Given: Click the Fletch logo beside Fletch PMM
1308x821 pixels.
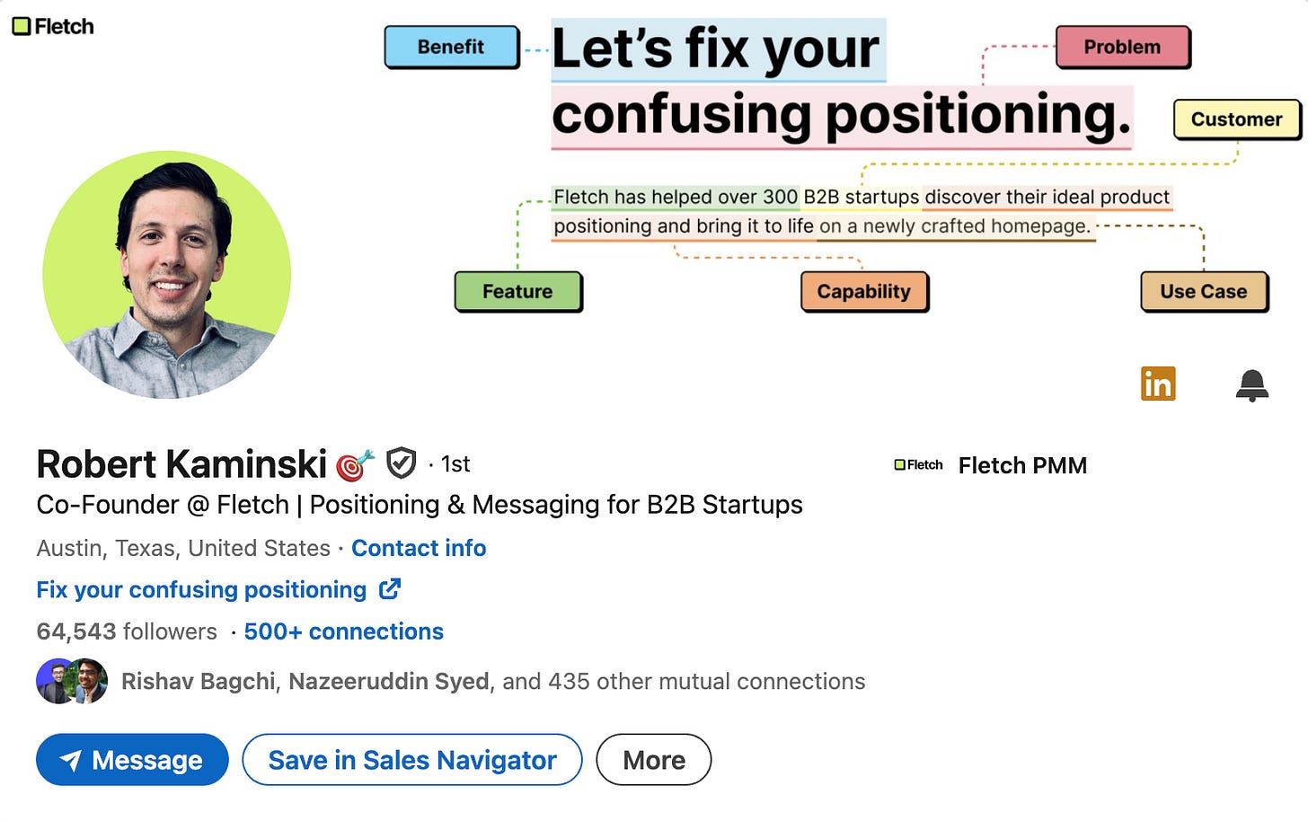Looking at the screenshot, I should click(902, 465).
